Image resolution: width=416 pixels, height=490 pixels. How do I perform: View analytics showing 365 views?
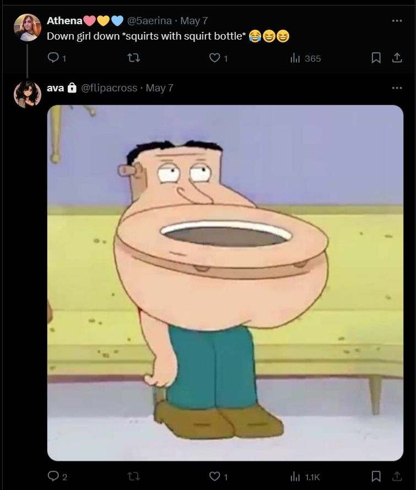pyautogui.click(x=306, y=58)
